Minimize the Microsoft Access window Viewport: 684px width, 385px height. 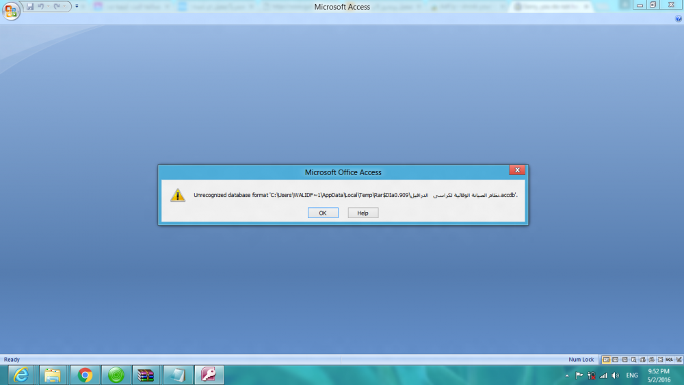pos(640,5)
